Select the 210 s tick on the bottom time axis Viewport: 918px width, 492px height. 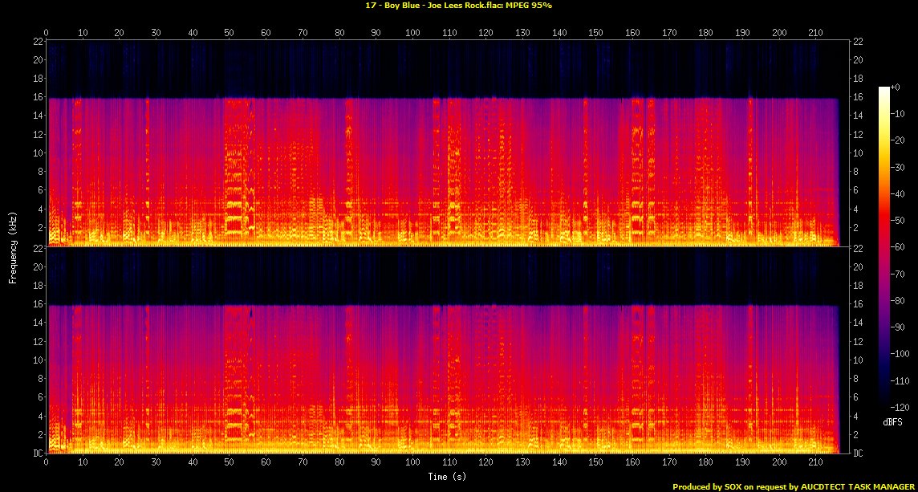tap(815, 462)
